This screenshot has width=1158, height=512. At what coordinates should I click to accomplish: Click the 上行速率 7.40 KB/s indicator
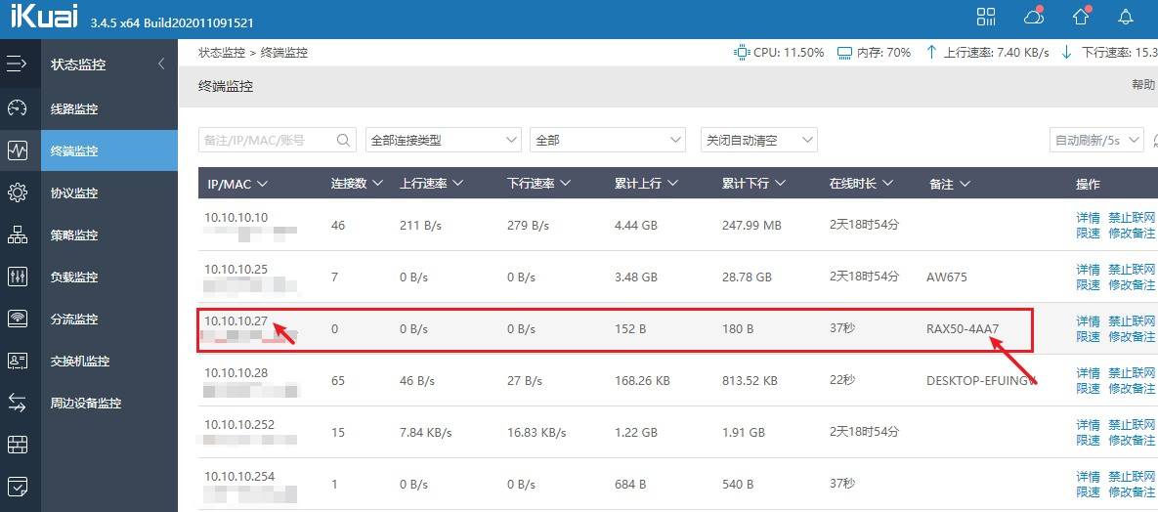click(987, 53)
